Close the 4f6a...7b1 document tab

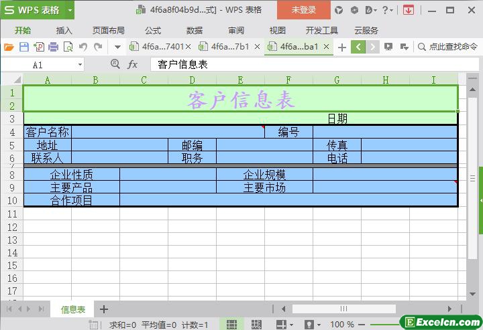coord(257,47)
